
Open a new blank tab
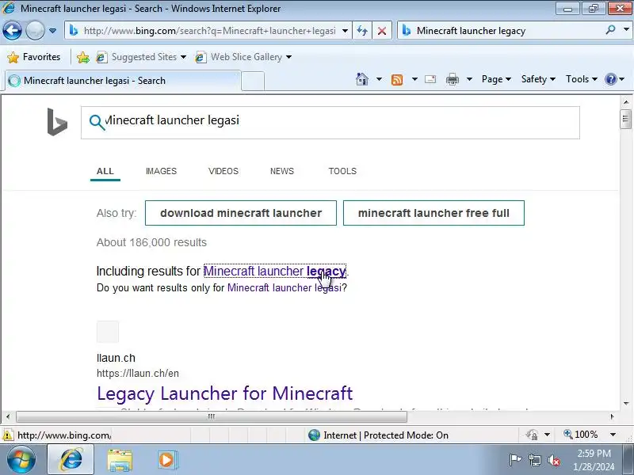tap(253, 81)
